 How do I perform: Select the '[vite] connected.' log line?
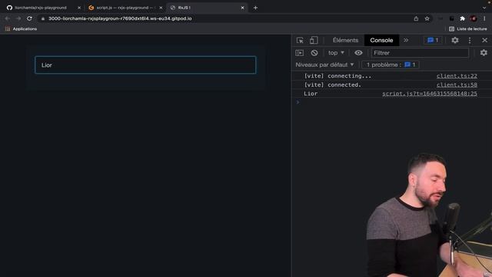(333, 85)
